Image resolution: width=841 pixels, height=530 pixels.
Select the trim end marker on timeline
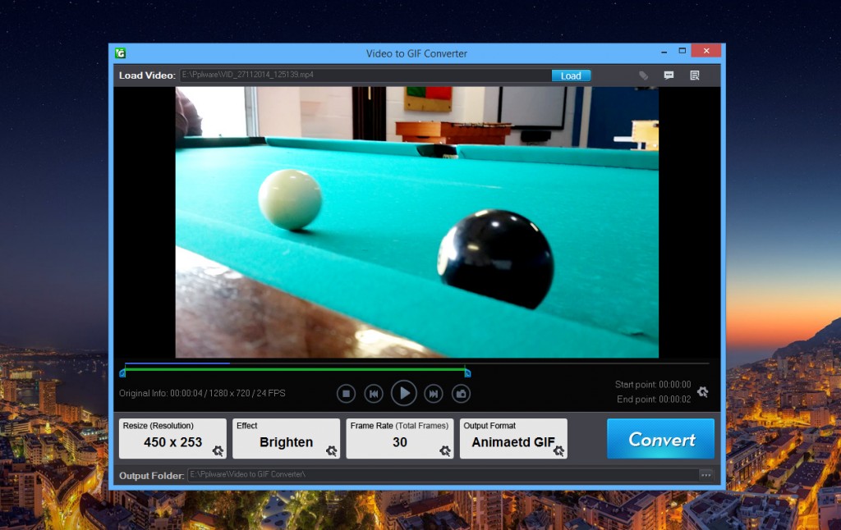467,372
